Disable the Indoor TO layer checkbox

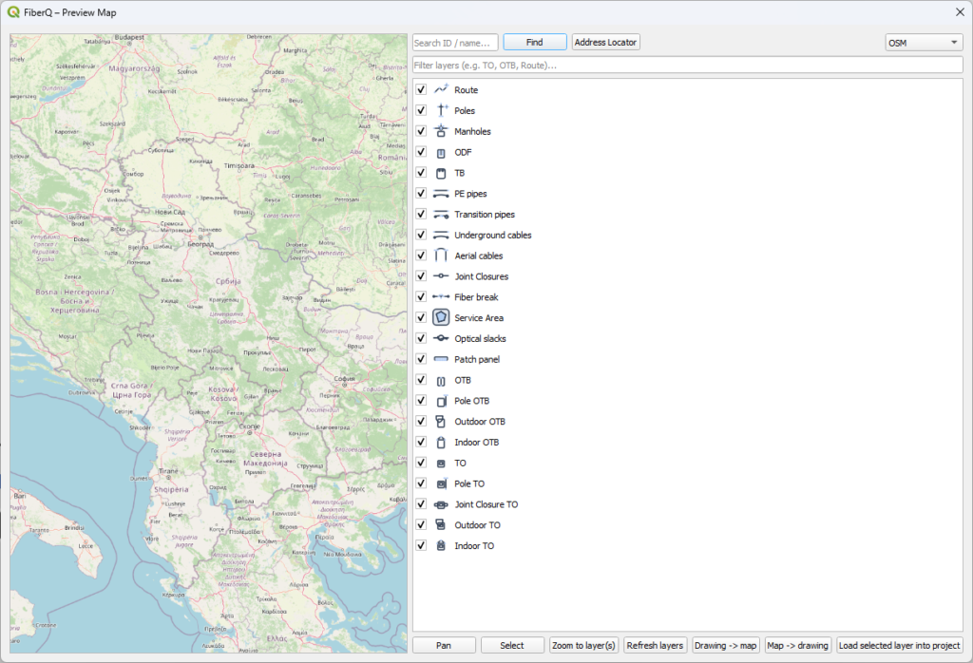pyautogui.click(x=421, y=546)
